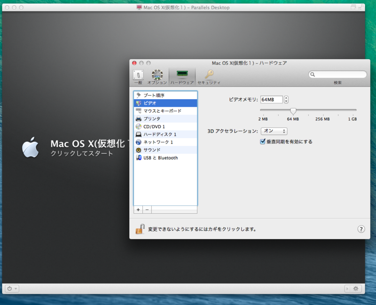This screenshot has height=305, width=376.
Task: Click the padlock icon to lock changes
Action: click(140, 229)
